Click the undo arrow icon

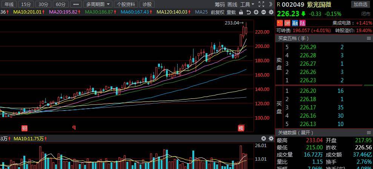[x=248, y=12]
